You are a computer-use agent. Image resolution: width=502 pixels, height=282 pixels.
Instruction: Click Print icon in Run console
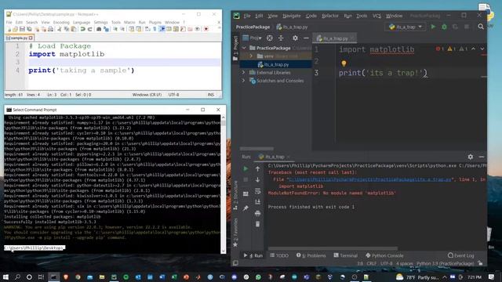[257, 213]
